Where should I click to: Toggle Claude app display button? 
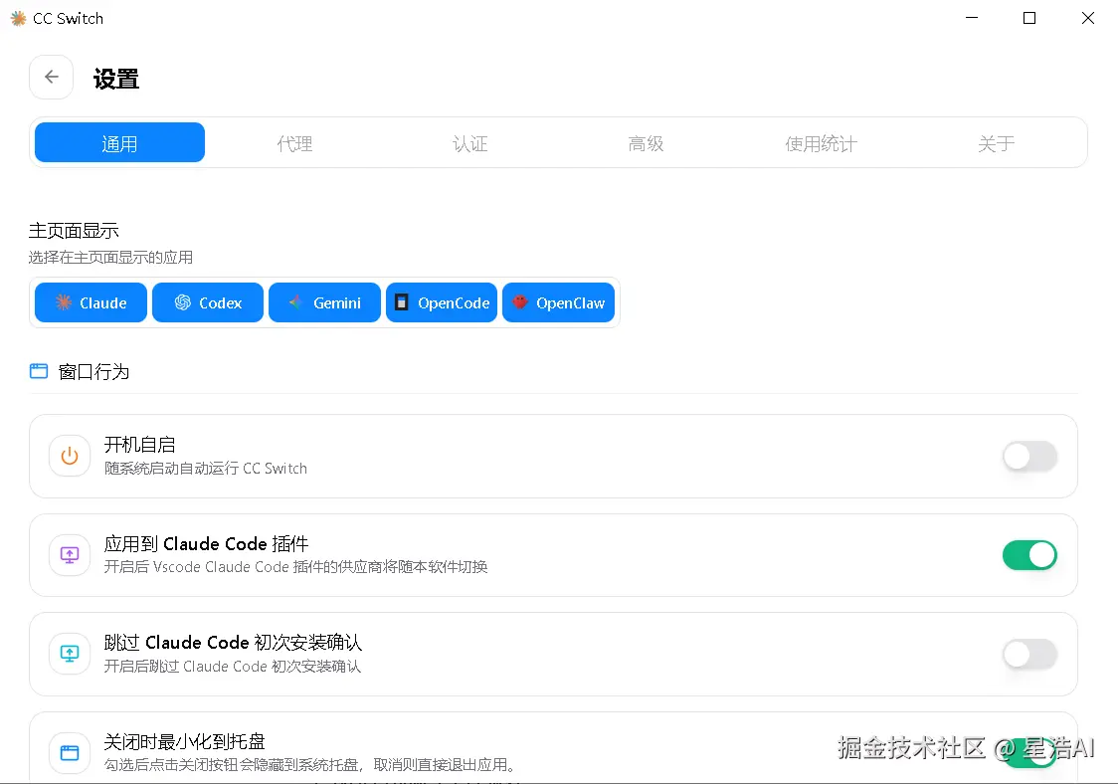coord(91,302)
